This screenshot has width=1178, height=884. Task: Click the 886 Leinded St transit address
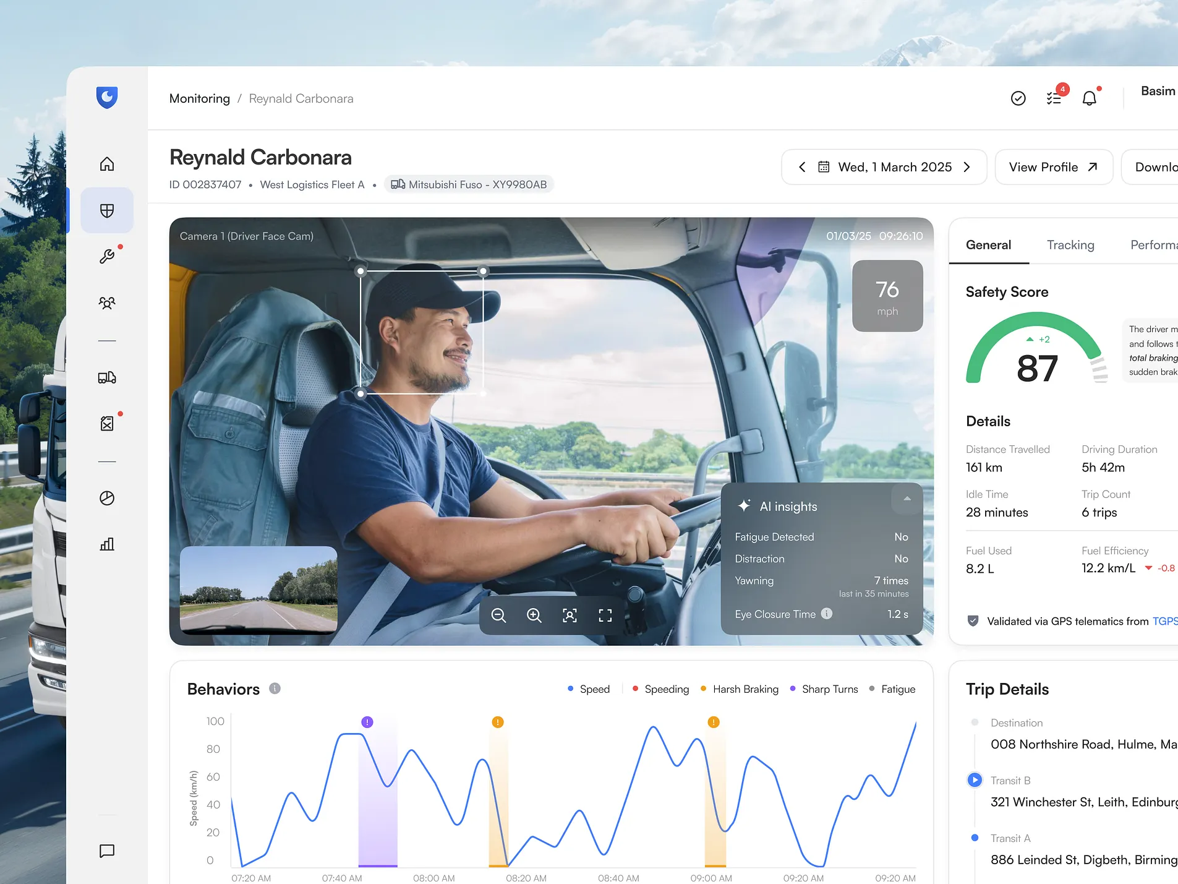1084,860
